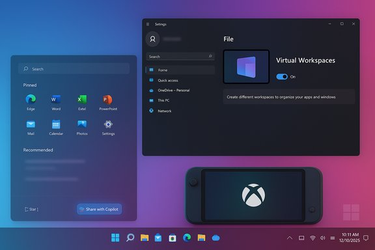Click the Start menu search field
Image resolution: width=375 pixels, height=250 pixels.
click(x=74, y=69)
